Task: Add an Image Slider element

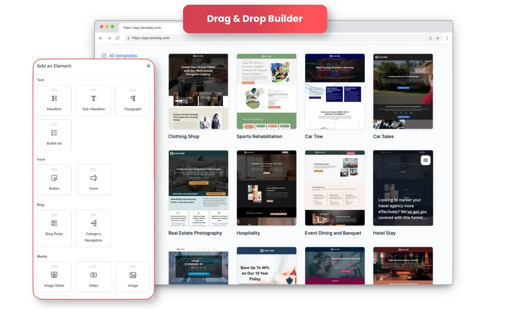Action: pos(54,277)
